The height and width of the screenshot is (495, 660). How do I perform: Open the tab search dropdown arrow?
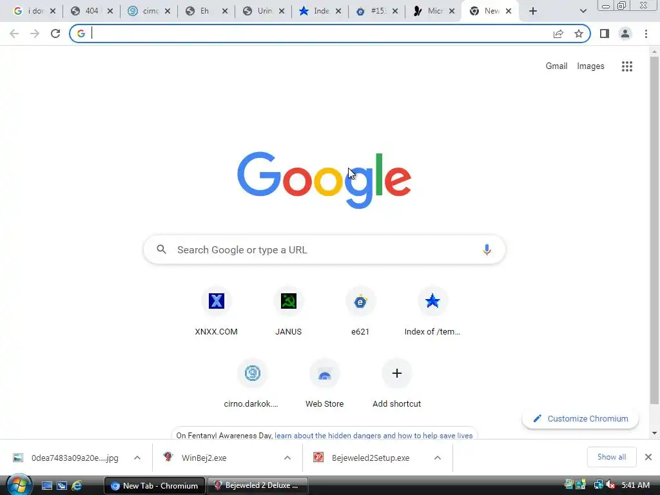[x=583, y=11]
